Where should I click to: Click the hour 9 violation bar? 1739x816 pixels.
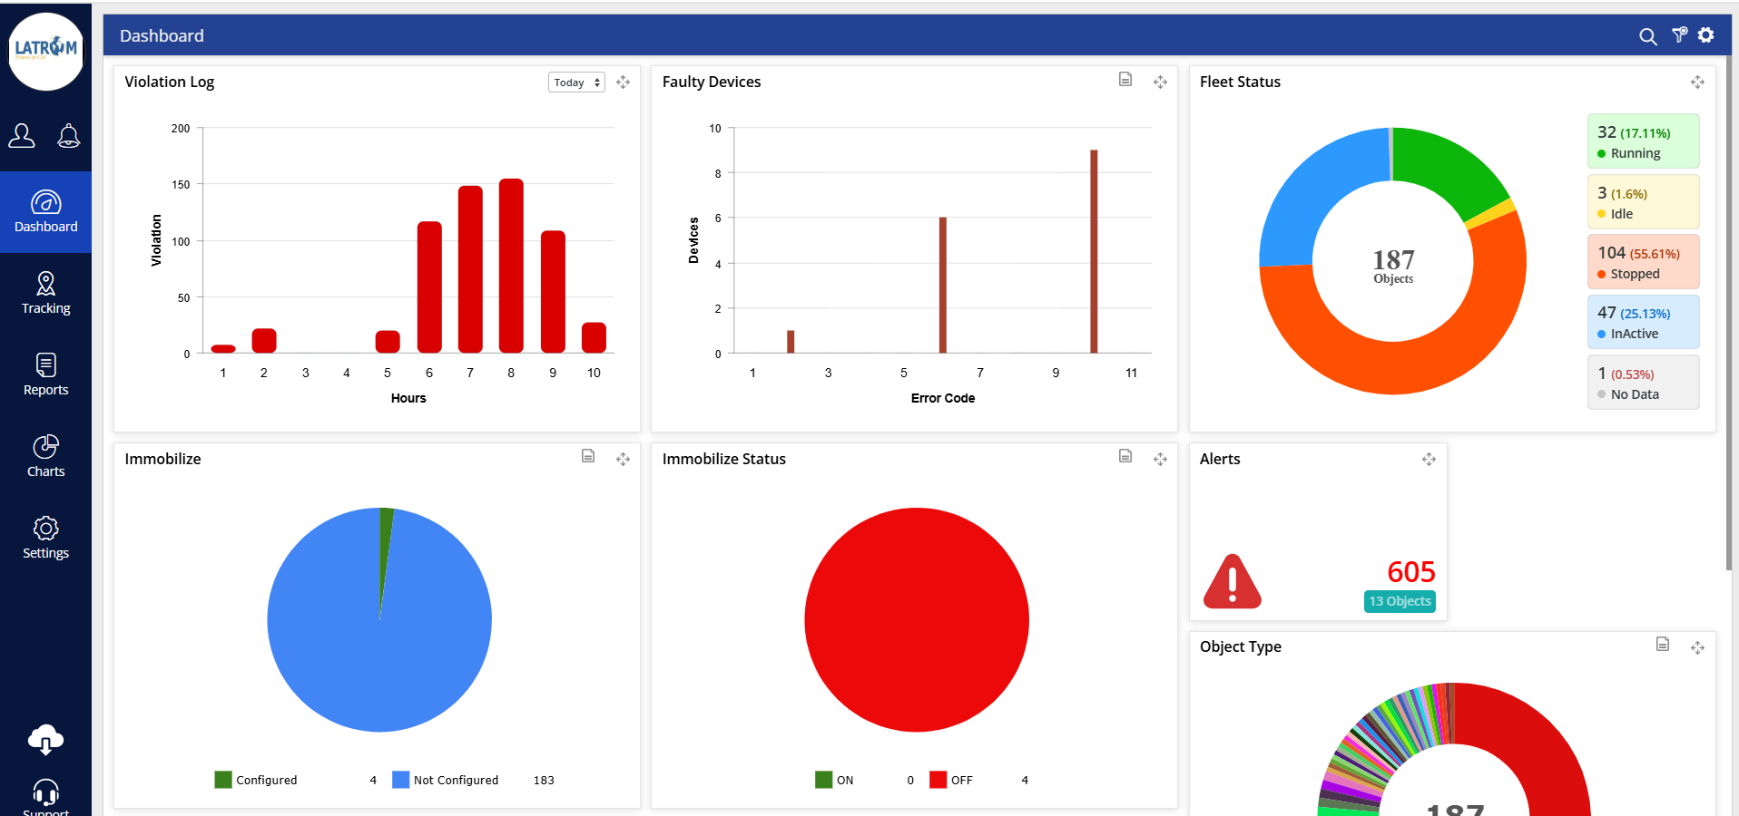coord(553,292)
